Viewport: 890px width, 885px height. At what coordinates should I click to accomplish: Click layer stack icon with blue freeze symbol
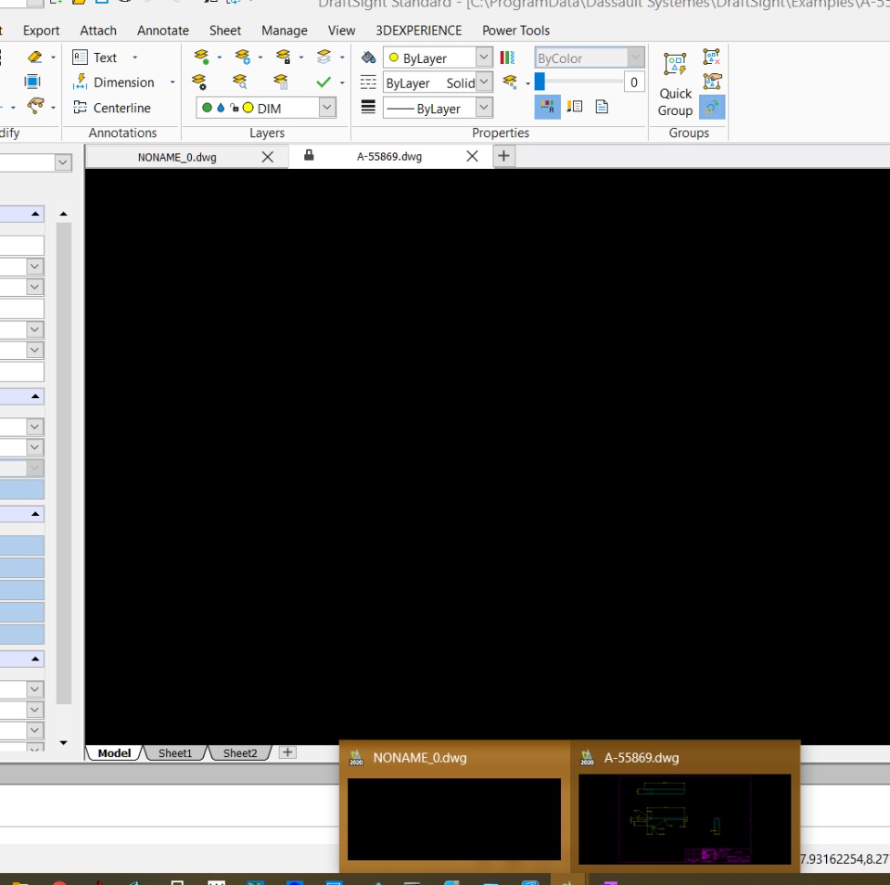pos(242,57)
